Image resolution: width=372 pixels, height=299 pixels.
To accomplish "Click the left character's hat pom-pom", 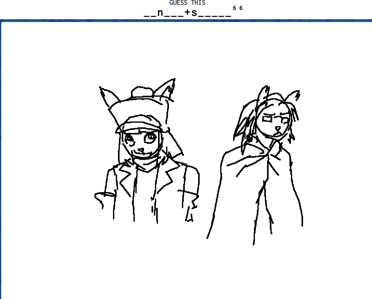I will pyautogui.click(x=142, y=92).
